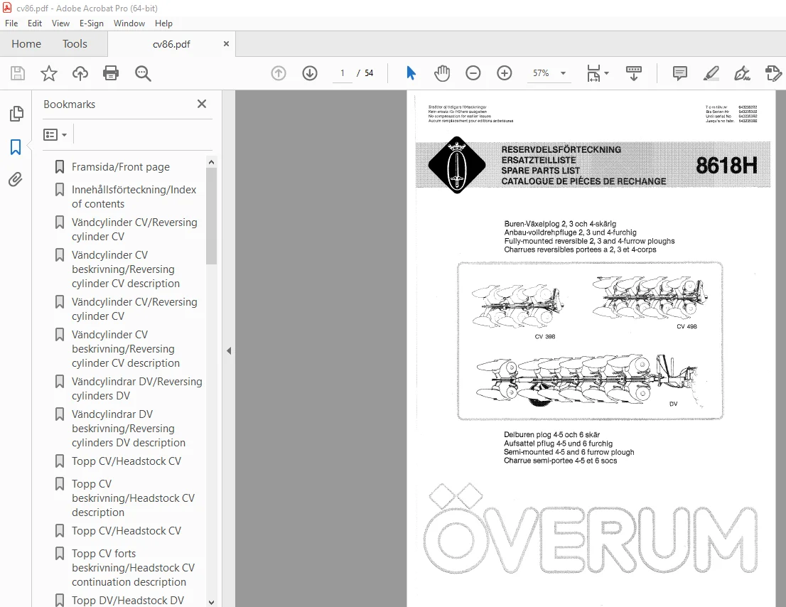Choose the selection arrow tool
The width and height of the screenshot is (786, 607).
tap(411, 73)
